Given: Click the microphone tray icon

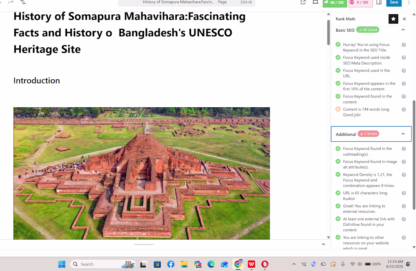Looking at the screenshot, I should pos(343,264).
